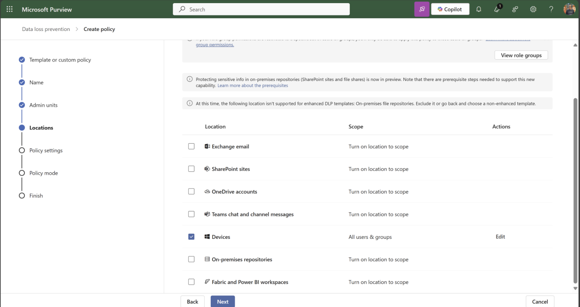
Task: Click the Exchange email icon
Action: [207, 146]
